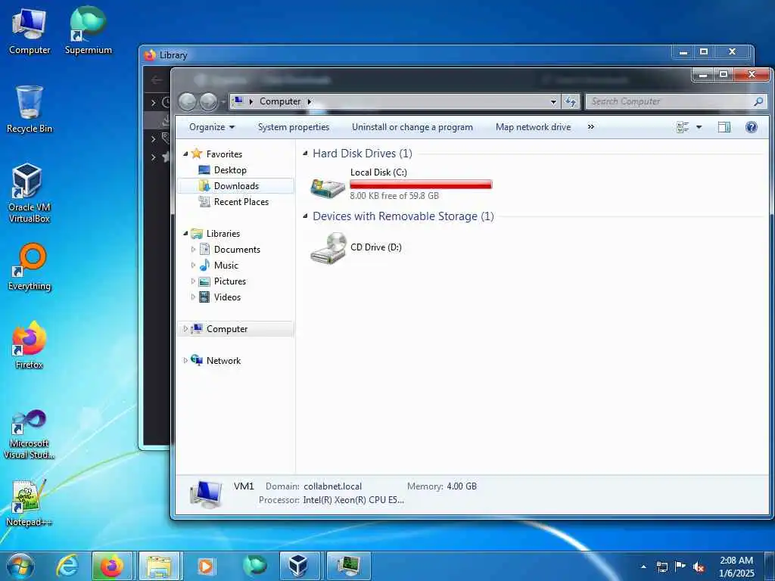Viewport: 775px width, 581px height.
Task: Click the Explorer Forward navigation button
Action: tap(208, 101)
